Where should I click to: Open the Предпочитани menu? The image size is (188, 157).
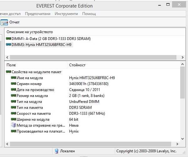pos(38,14)
